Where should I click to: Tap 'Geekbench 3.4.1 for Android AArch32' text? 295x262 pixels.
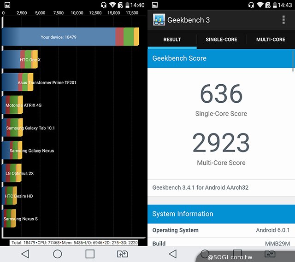tap(201, 187)
